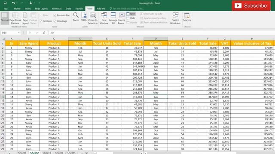Click Unhide window button

tap(132, 22)
